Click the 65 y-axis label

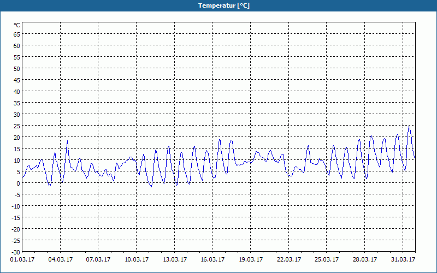pos(17,34)
